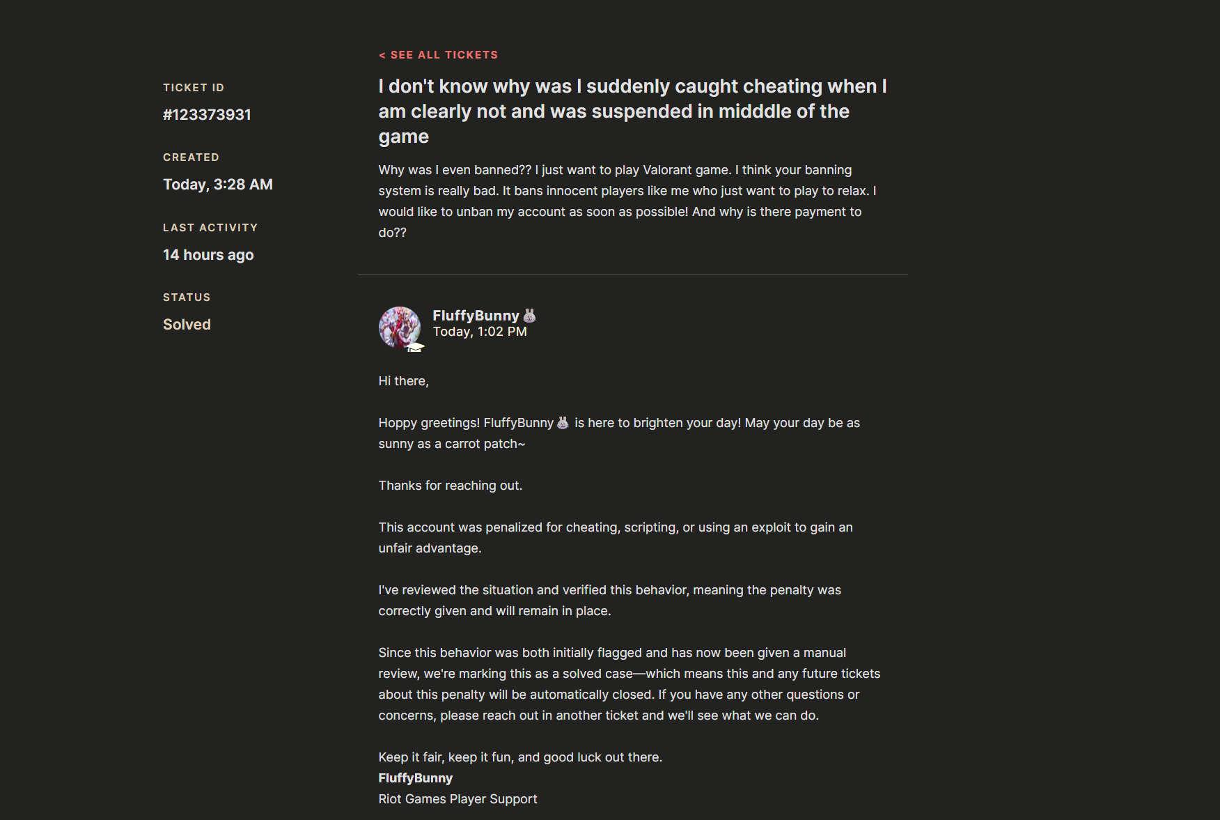Click the divider line under the ticket description
Viewport: 1220px width, 820px height.
(x=632, y=275)
